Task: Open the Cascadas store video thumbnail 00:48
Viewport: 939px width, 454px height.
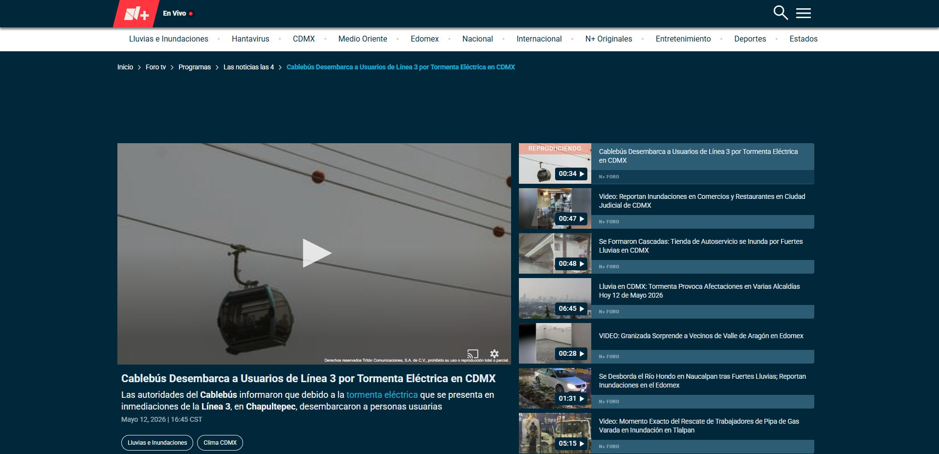Action: (555, 254)
